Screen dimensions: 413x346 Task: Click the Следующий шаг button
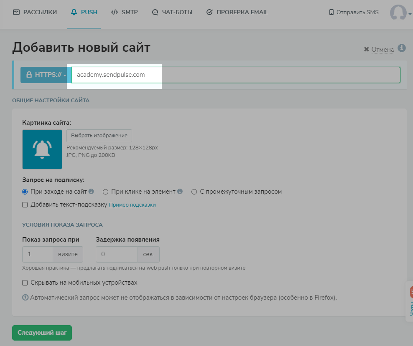coord(42,333)
